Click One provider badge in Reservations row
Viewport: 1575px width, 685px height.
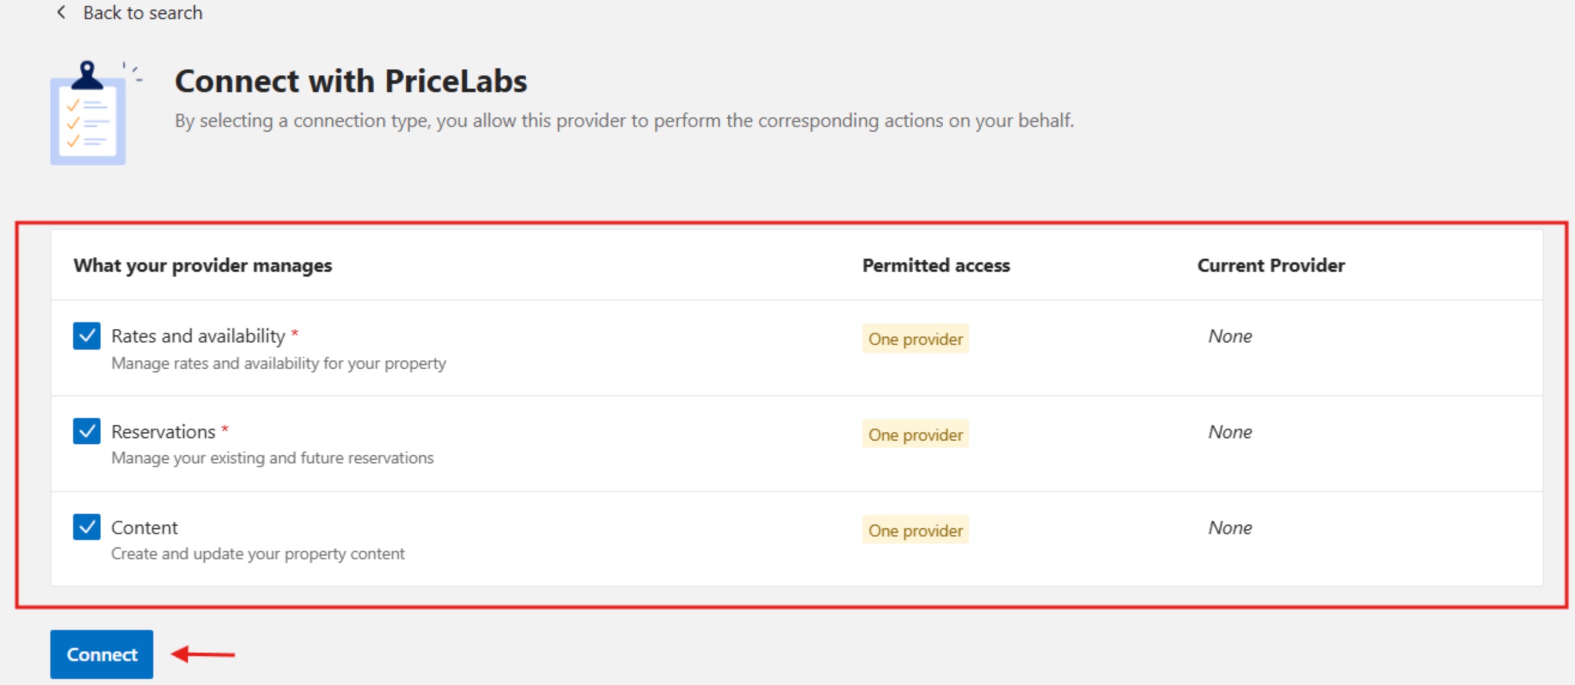(x=915, y=435)
